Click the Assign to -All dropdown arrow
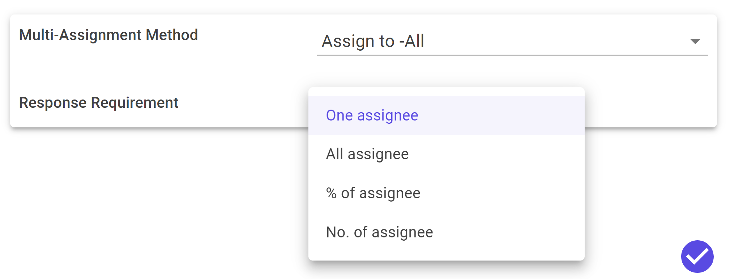 tap(695, 41)
